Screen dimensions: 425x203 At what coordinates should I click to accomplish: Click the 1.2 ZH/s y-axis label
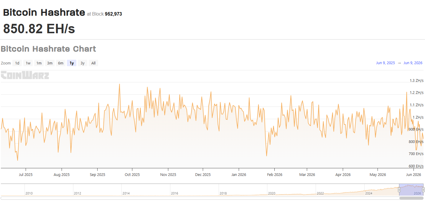[416, 93]
